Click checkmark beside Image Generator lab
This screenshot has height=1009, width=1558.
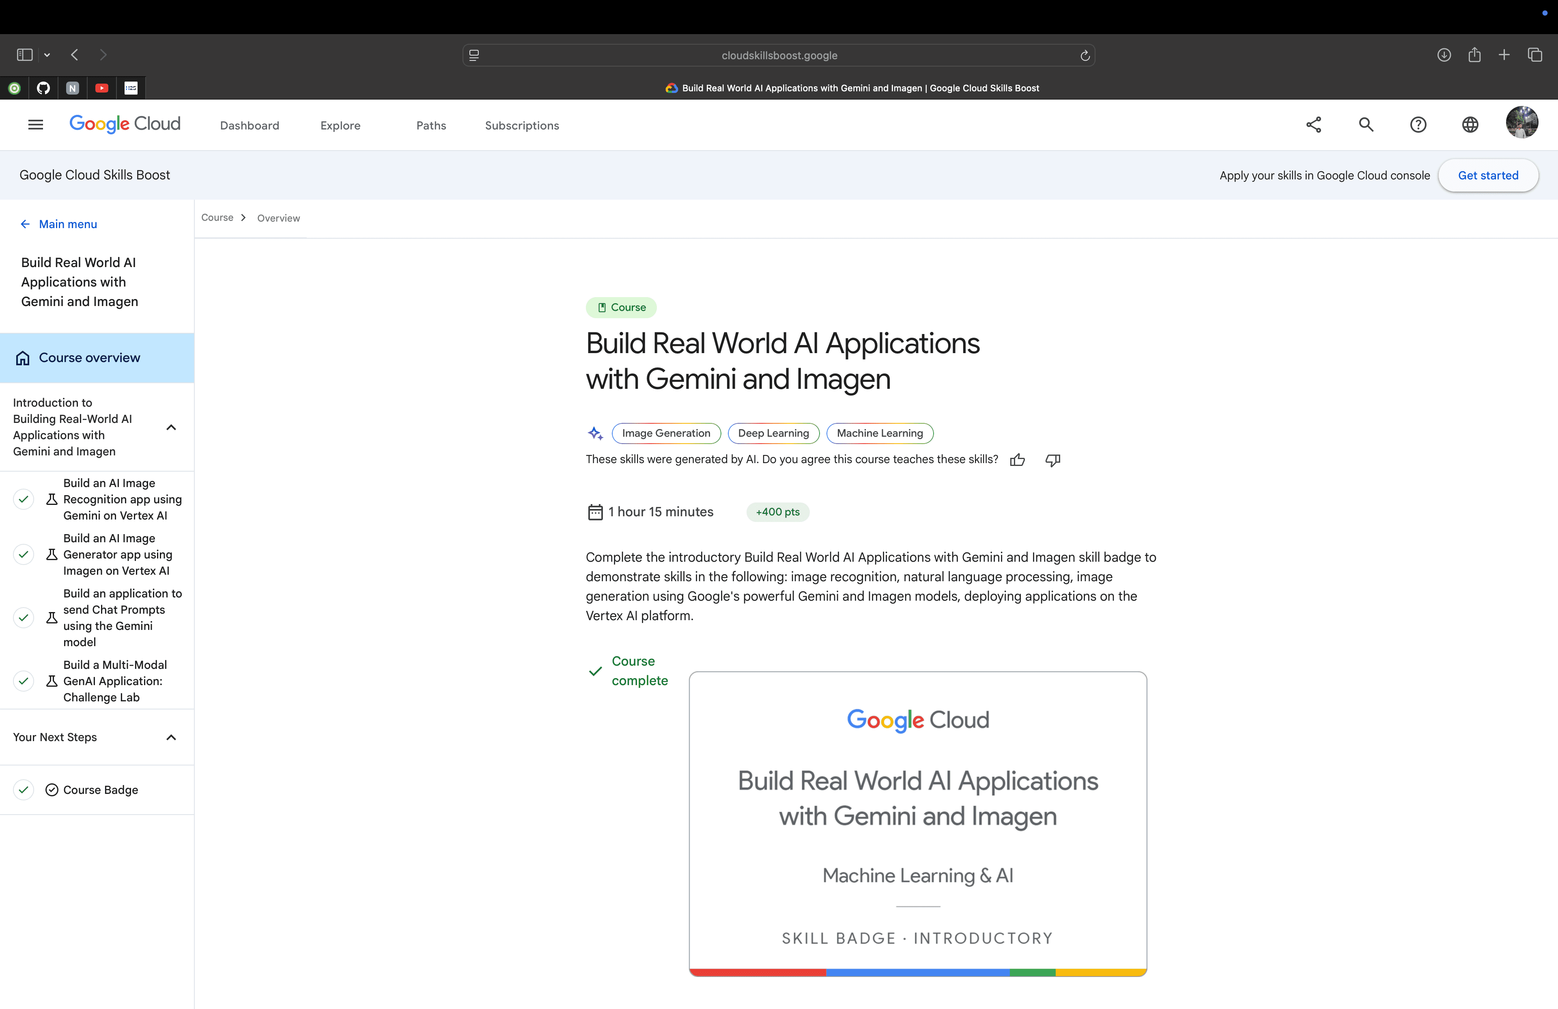[24, 554]
